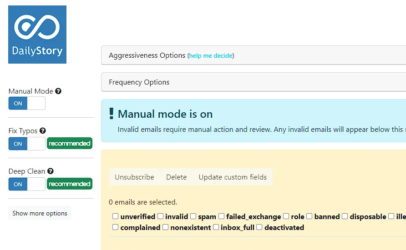Check the failed_exchange checkbox
Viewport: 406px width, 250px height.
tap(221, 216)
